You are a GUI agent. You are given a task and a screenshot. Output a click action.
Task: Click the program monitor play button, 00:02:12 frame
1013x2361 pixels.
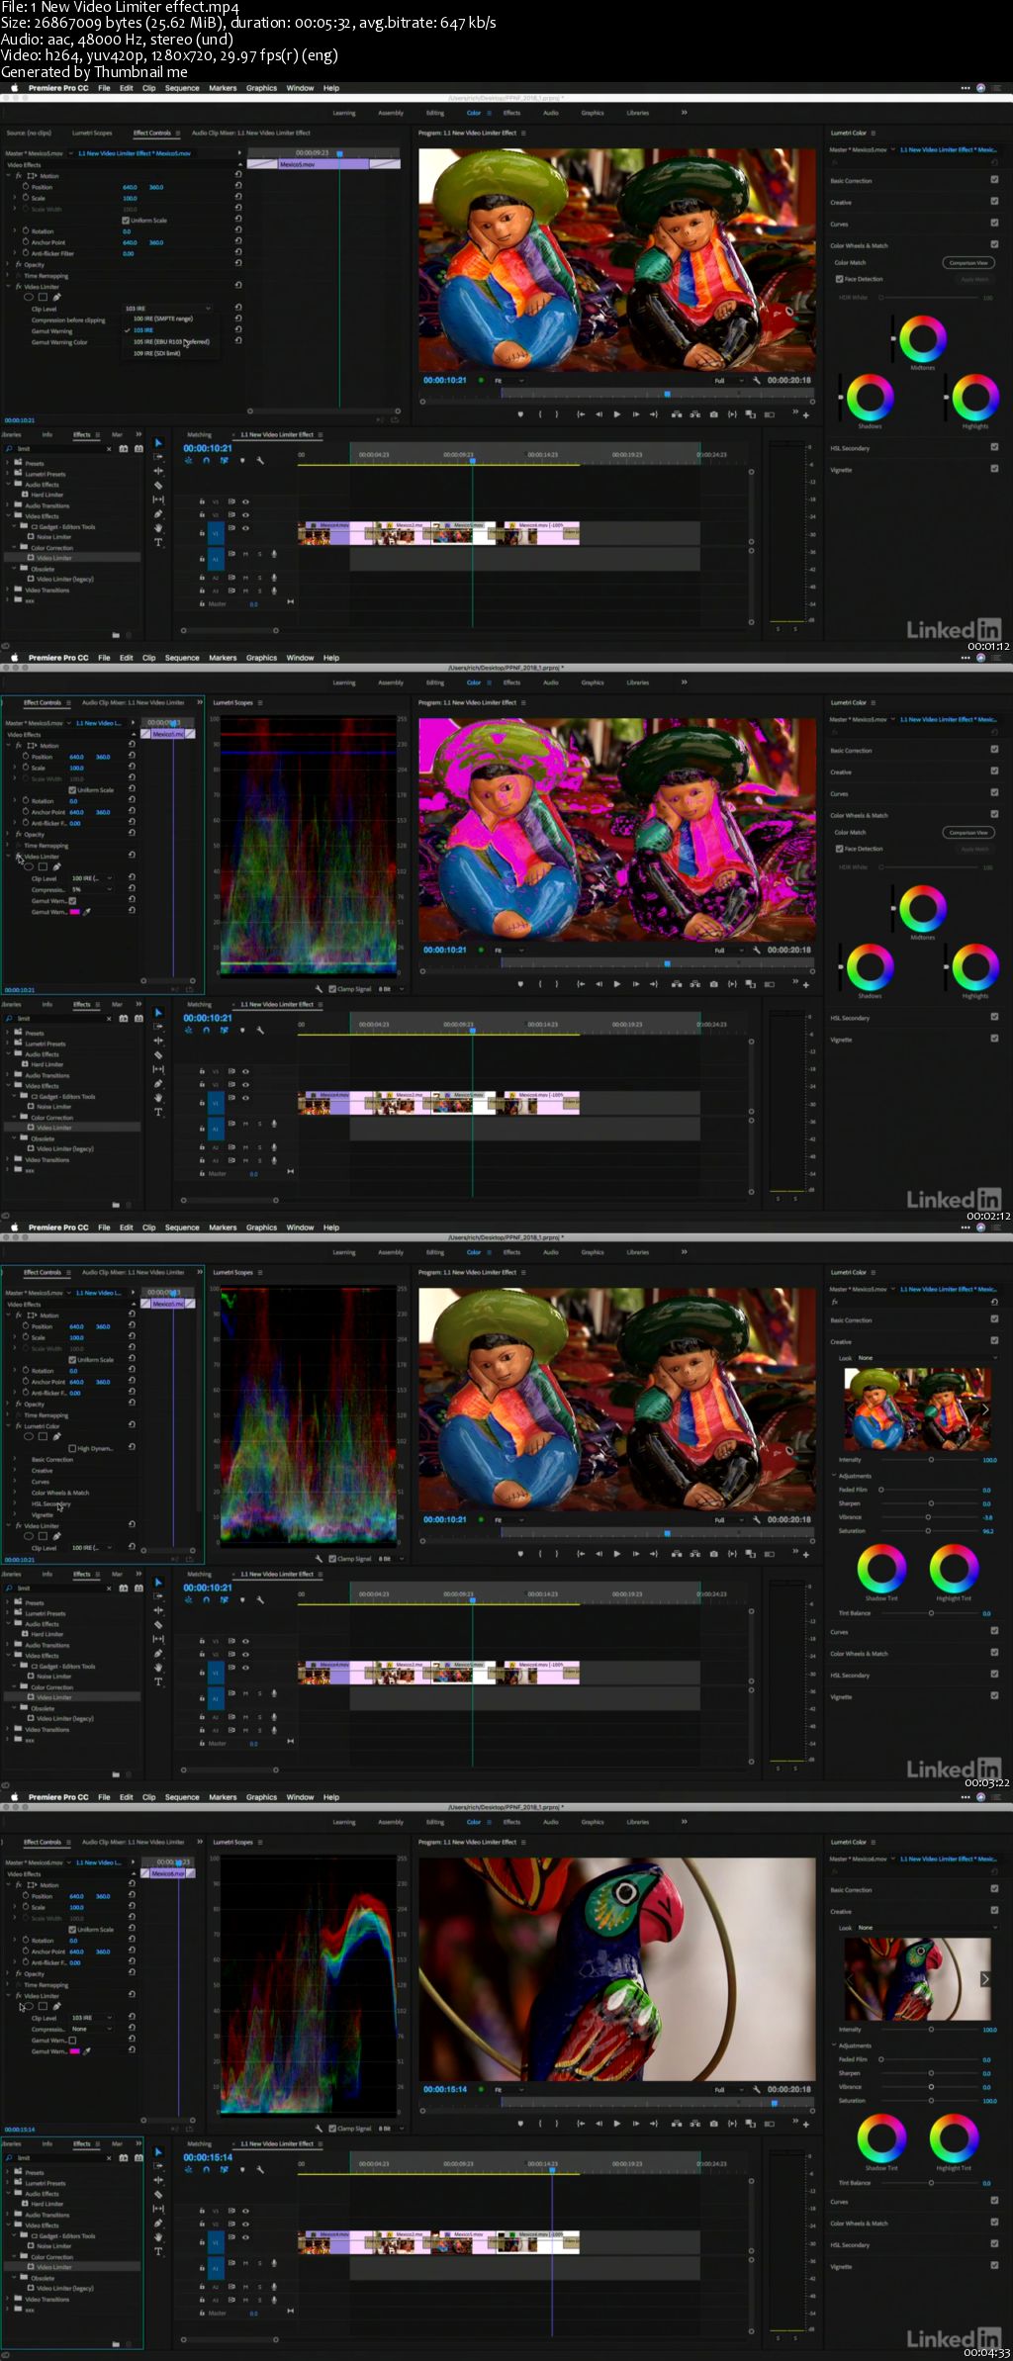pyautogui.click(x=616, y=984)
